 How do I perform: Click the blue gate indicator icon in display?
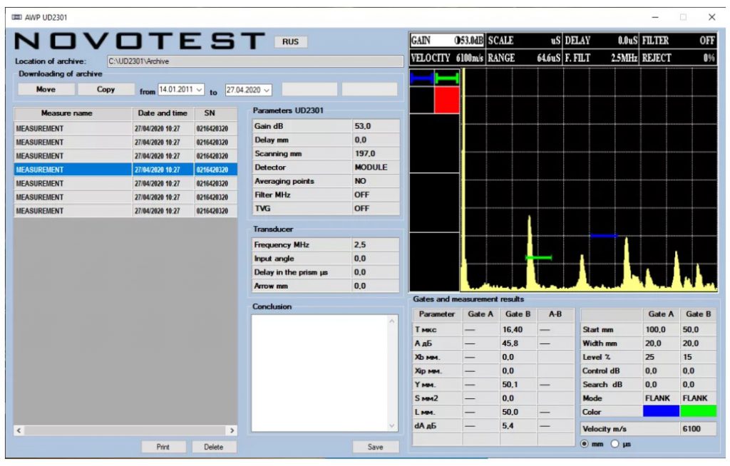point(422,78)
